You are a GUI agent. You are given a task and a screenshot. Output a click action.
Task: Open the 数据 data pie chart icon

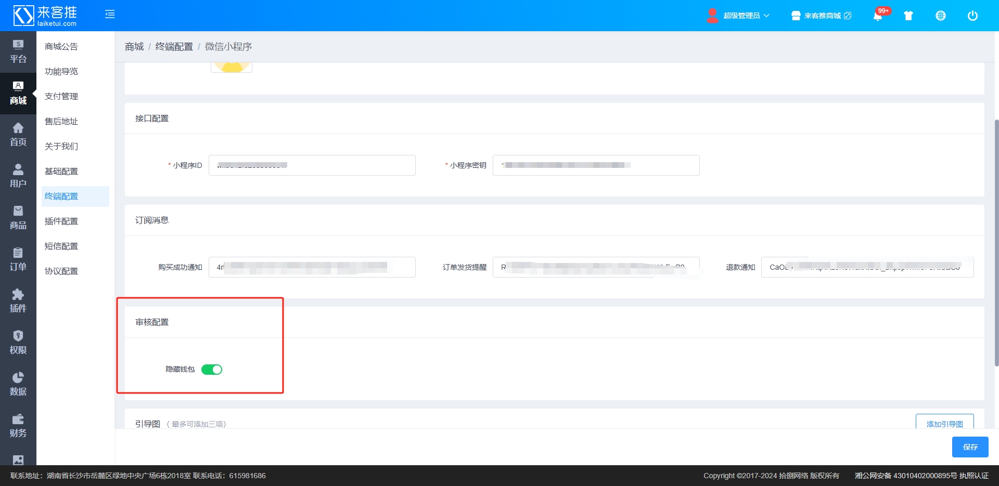(x=18, y=384)
